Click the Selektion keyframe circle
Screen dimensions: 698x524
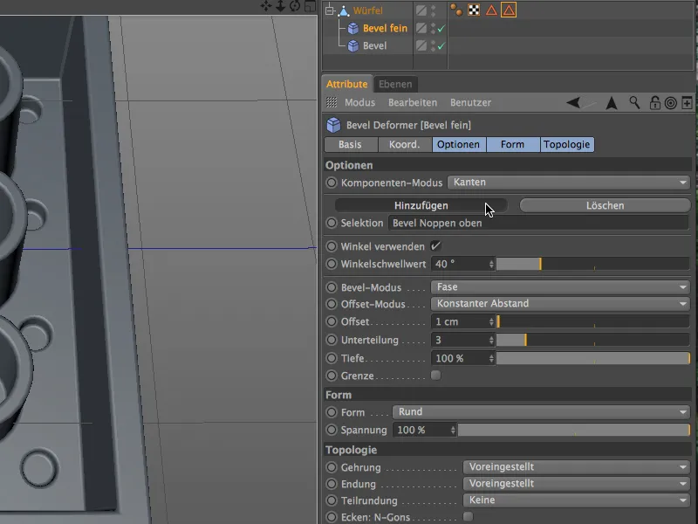tap(332, 223)
